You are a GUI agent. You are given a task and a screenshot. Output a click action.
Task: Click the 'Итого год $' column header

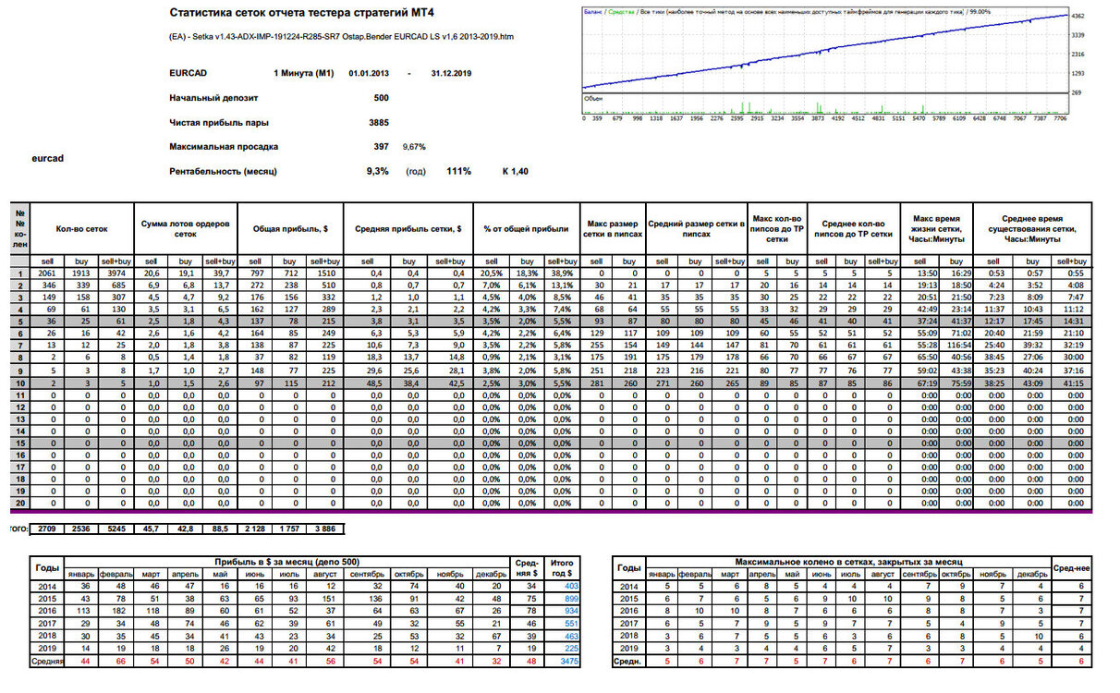[562, 567]
